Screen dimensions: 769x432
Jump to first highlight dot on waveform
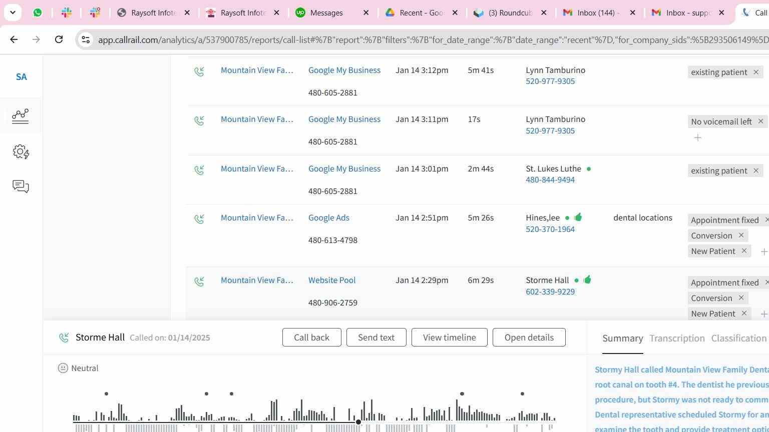106,394
